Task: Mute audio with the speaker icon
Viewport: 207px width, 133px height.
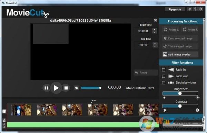Action: coord(77,88)
